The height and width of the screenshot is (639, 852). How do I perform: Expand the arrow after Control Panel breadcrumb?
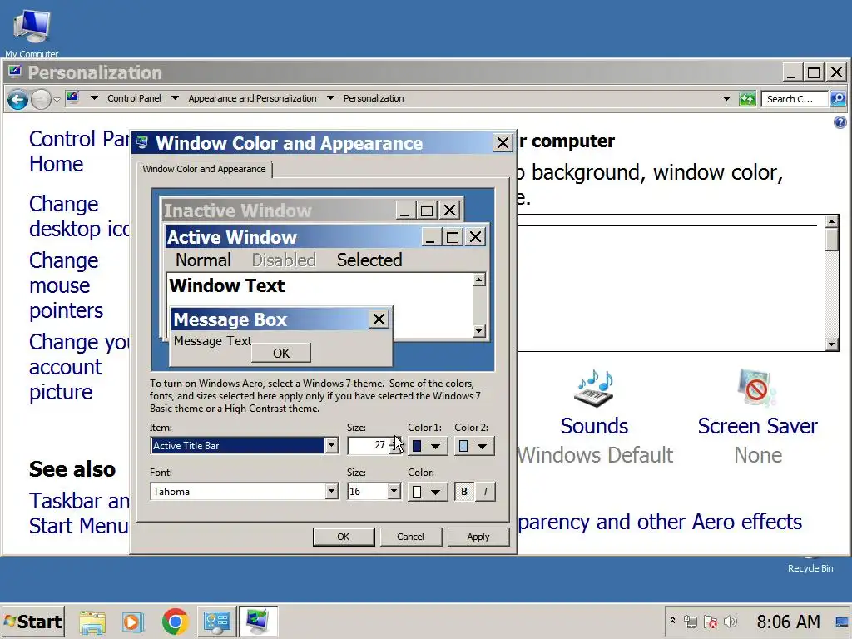pos(175,98)
